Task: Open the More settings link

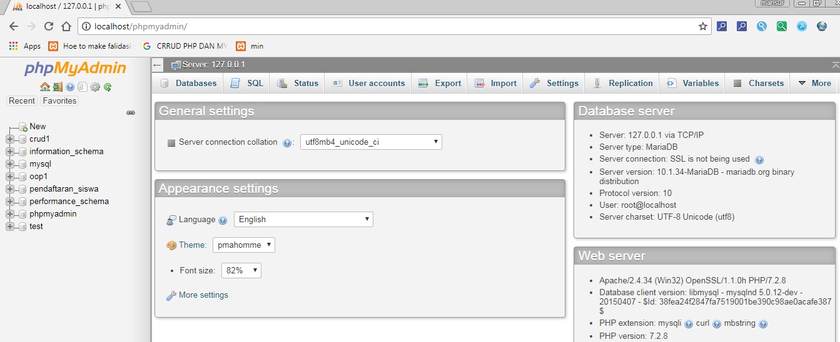Action: 203,295
